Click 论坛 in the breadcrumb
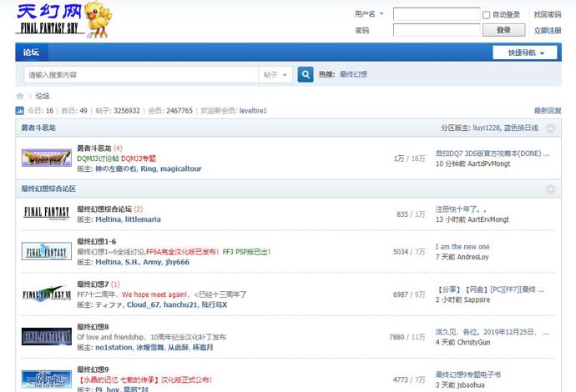The width and height of the screenshot is (576, 392). 43,96
